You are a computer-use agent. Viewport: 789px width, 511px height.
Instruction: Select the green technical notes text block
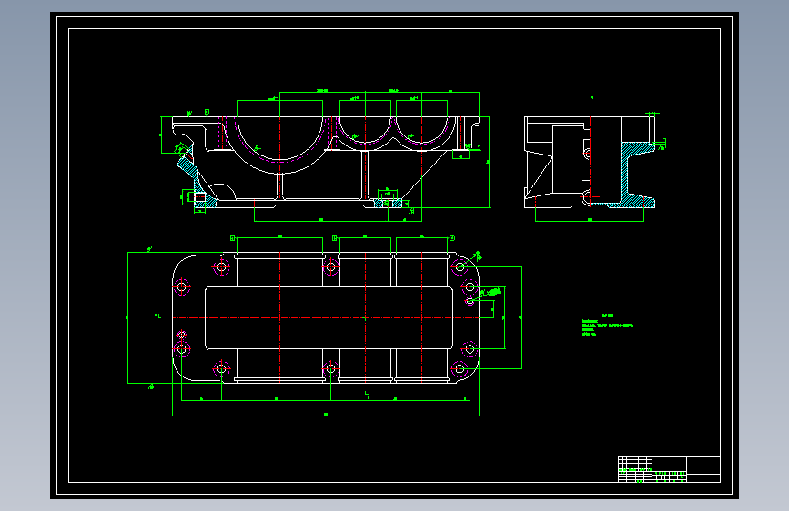(607, 325)
